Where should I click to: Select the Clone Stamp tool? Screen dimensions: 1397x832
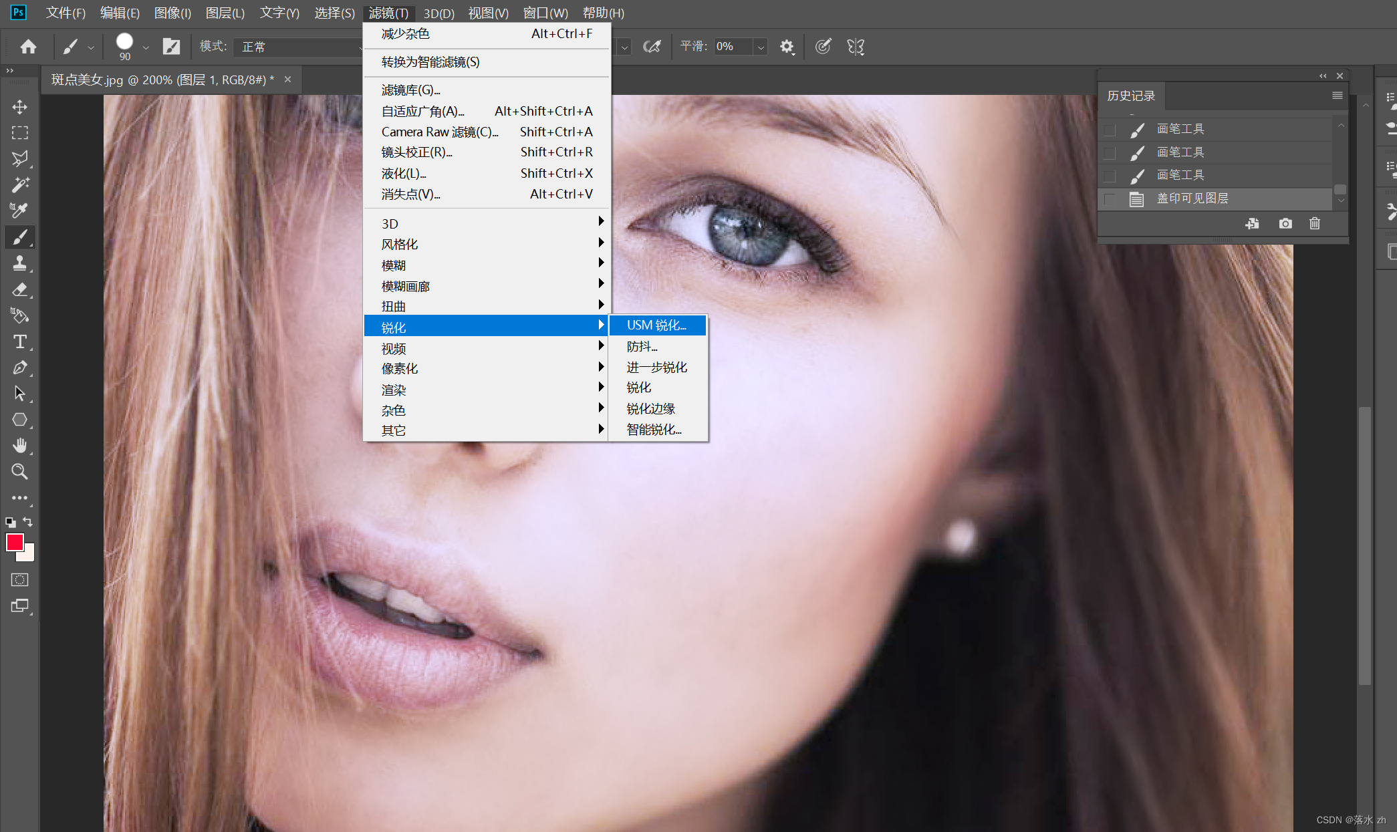point(19,263)
